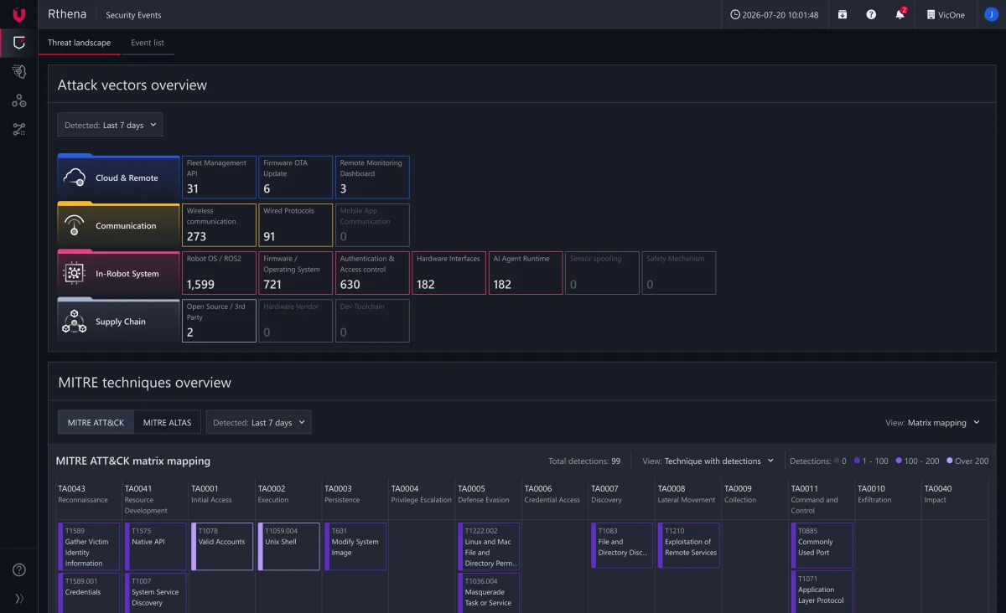Open View Matrix mapping dropdown

(933, 423)
